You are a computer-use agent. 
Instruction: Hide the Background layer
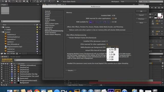pyautogui.click(x=2, y=83)
